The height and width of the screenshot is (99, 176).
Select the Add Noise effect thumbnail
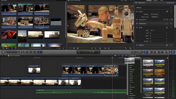click(x=159, y=63)
